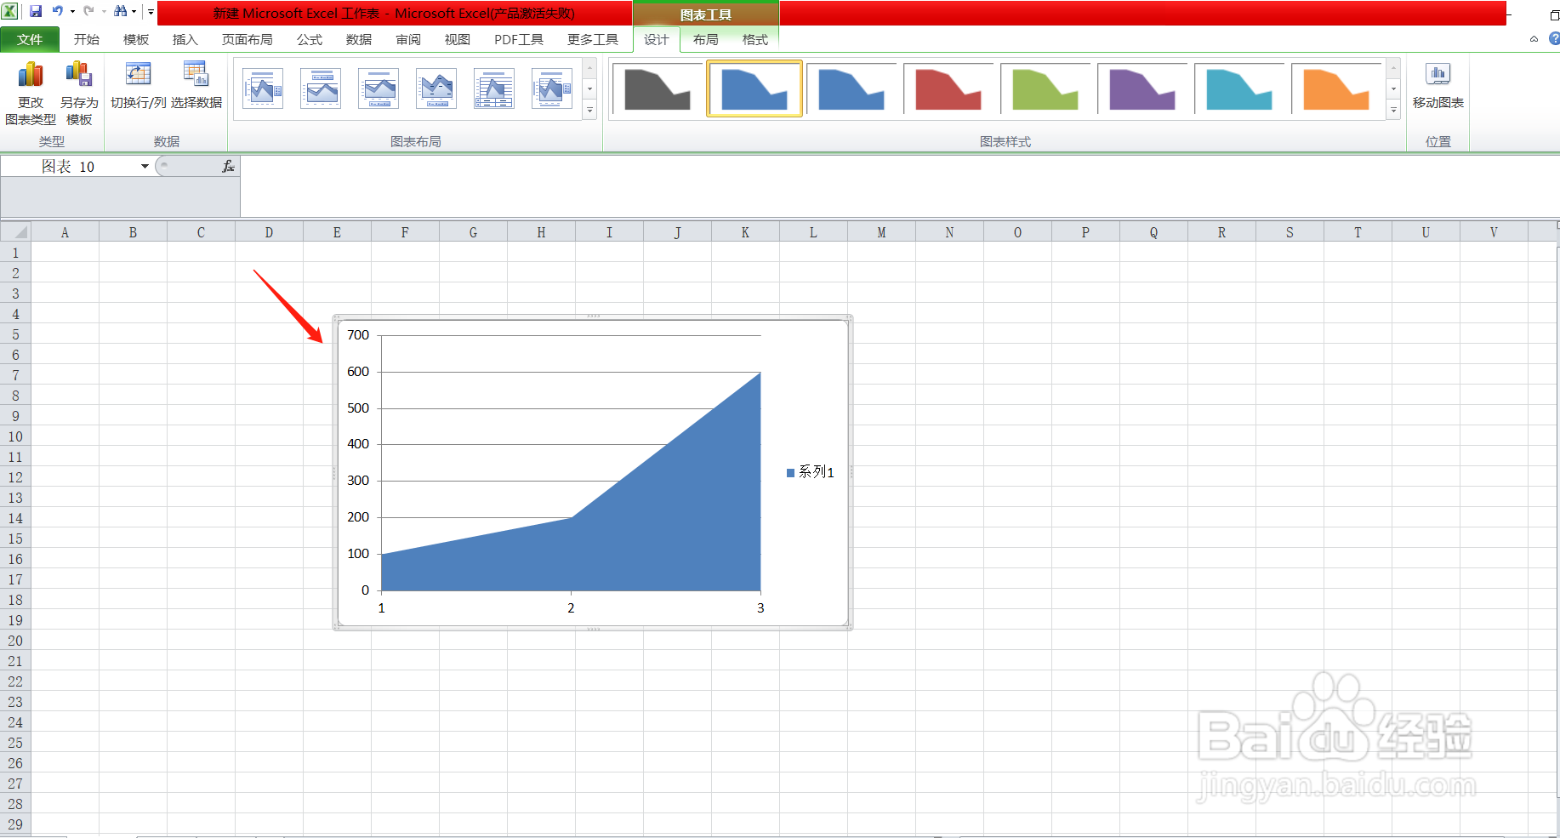Apply the orange chart style
The image size is (1560, 838).
[1336, 88]
